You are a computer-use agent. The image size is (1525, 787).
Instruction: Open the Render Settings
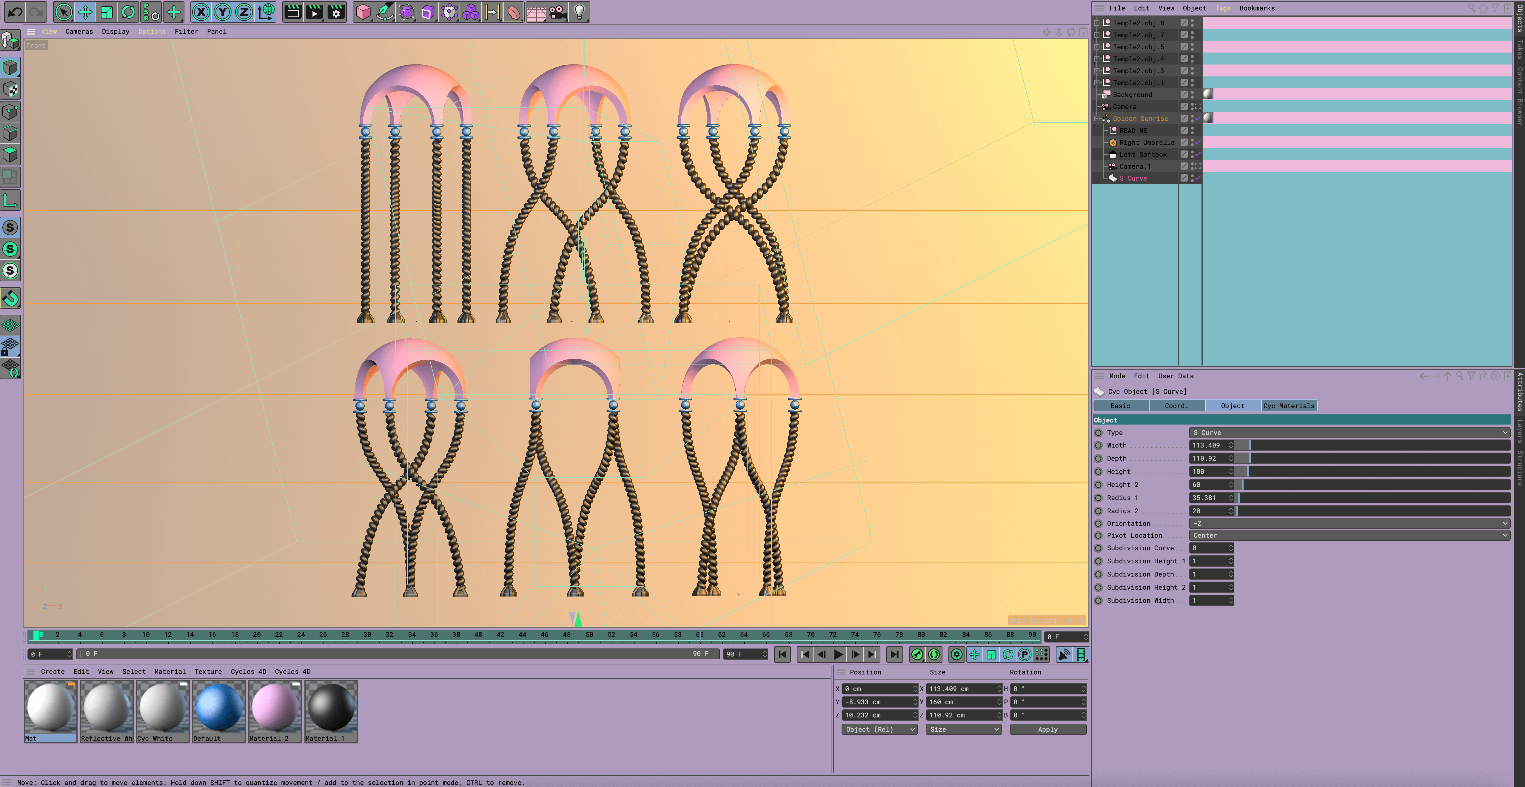[336, 12]
